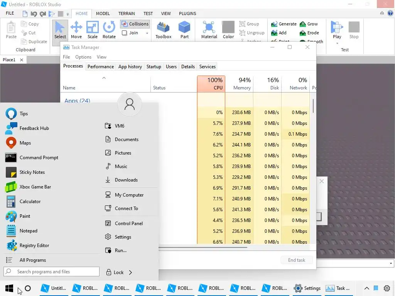This screenshot has width=395, height=296.
Task: Click the Search programs and files box
Action: tap(51, 272)
